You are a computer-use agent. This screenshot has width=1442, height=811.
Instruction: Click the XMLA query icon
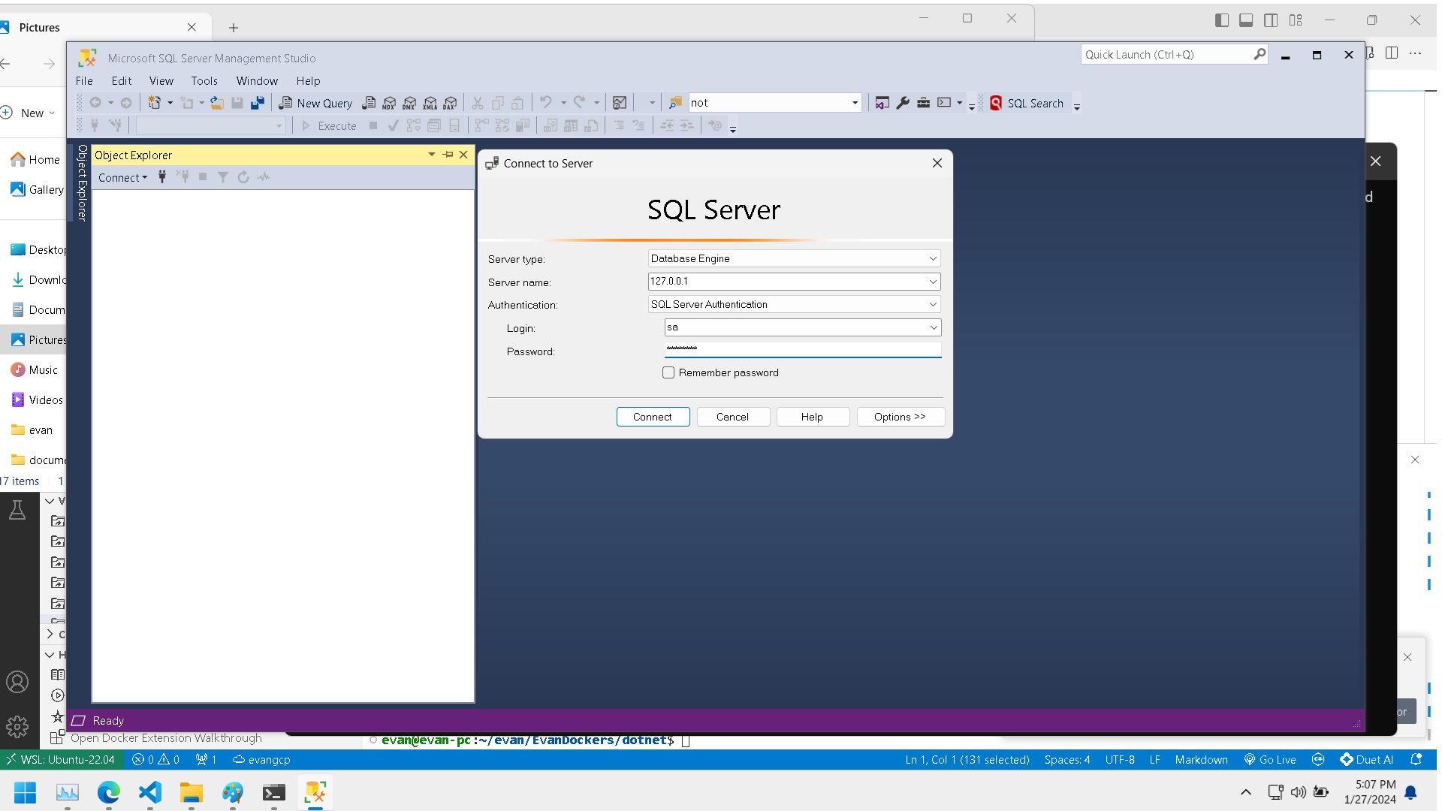430,103
